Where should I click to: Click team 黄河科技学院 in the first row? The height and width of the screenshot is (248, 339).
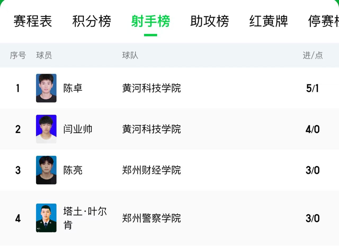151,88
